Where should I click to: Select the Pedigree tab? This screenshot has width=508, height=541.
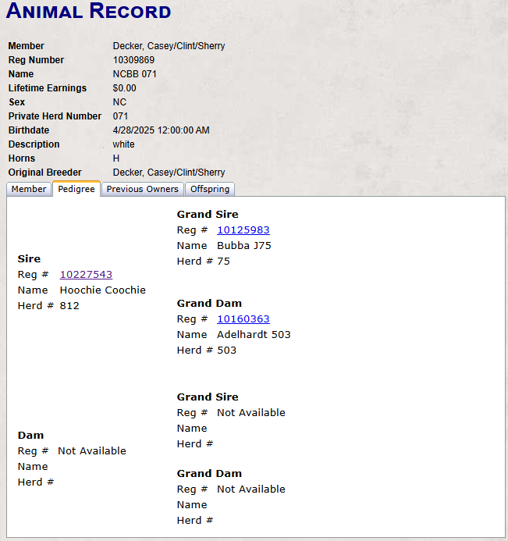[76, 189]
